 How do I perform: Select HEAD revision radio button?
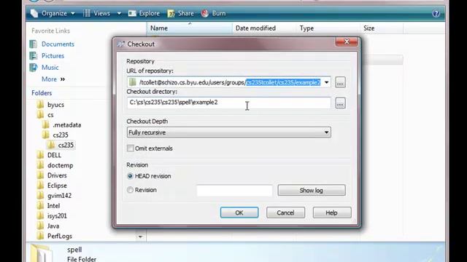pyautogui.click(x=130, y=176)
